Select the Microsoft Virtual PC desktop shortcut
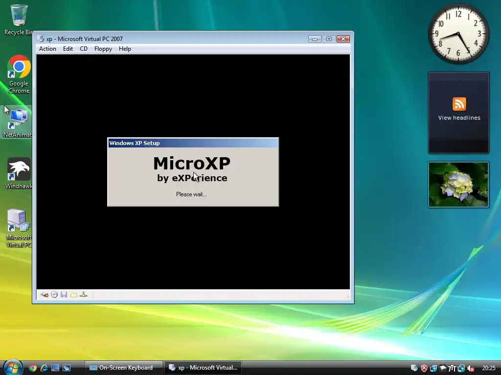Screen dimensions: 501x375 pos(19,229)
